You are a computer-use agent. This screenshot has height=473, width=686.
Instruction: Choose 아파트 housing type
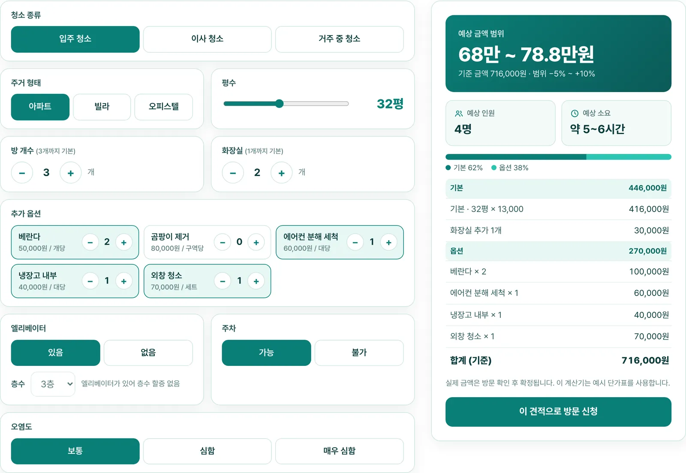point(40,107)
